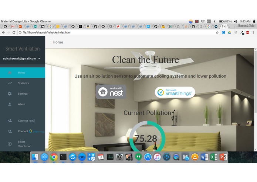Screen dimensions: 257x182
Task: Open Microsoft Excel from the dock
Action: [x=214, y=157]
